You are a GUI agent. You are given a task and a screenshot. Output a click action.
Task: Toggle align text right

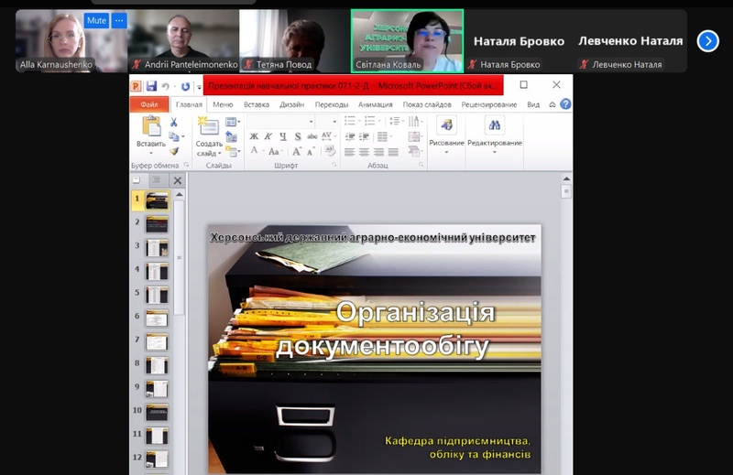pyautogui.click(x=378, y=152)
